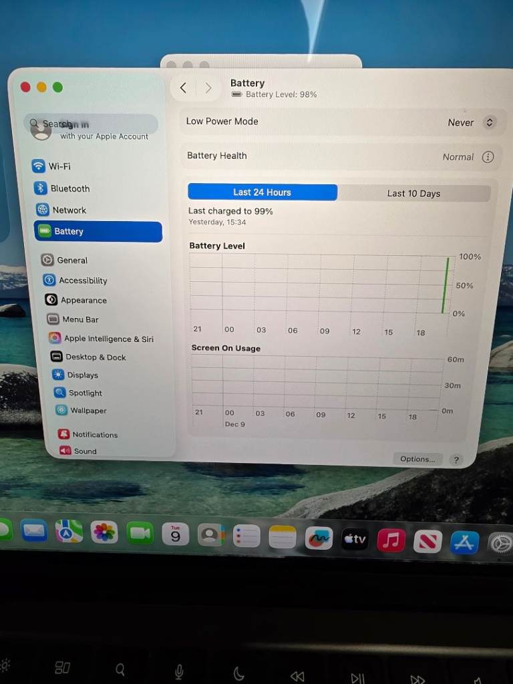Open battery help question mark button
513x684 pixels.
(456, 460)
